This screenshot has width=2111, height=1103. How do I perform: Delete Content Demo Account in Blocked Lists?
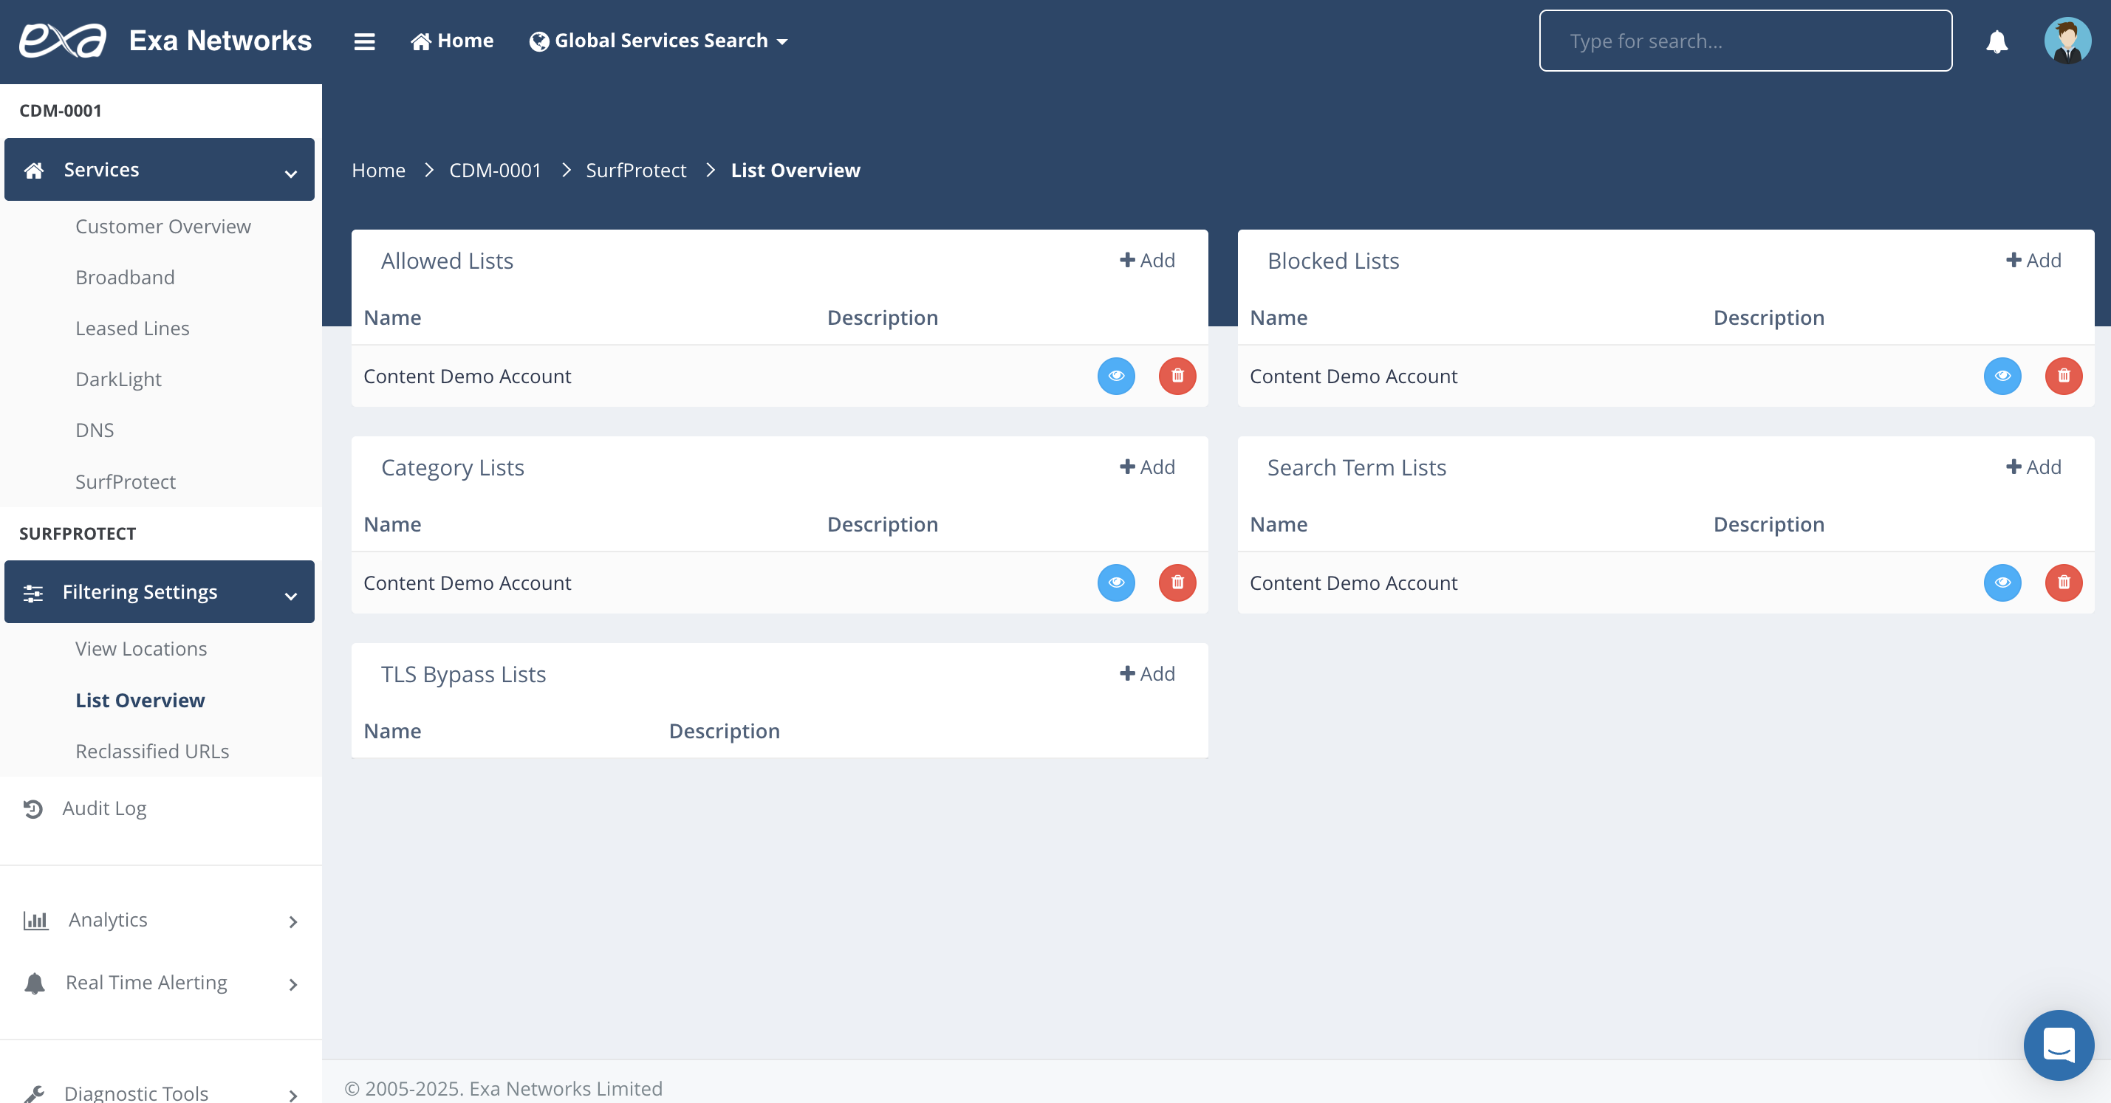pos(2063,376)
